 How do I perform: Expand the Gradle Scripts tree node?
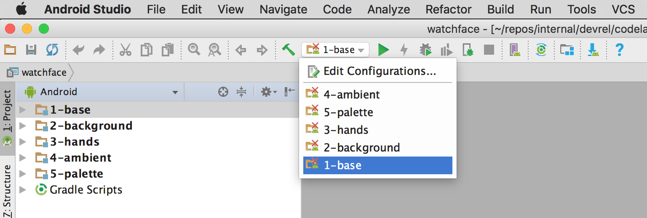click(23, 190)
